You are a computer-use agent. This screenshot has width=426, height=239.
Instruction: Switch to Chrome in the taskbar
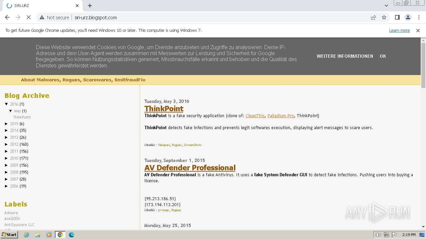(60, 235)
